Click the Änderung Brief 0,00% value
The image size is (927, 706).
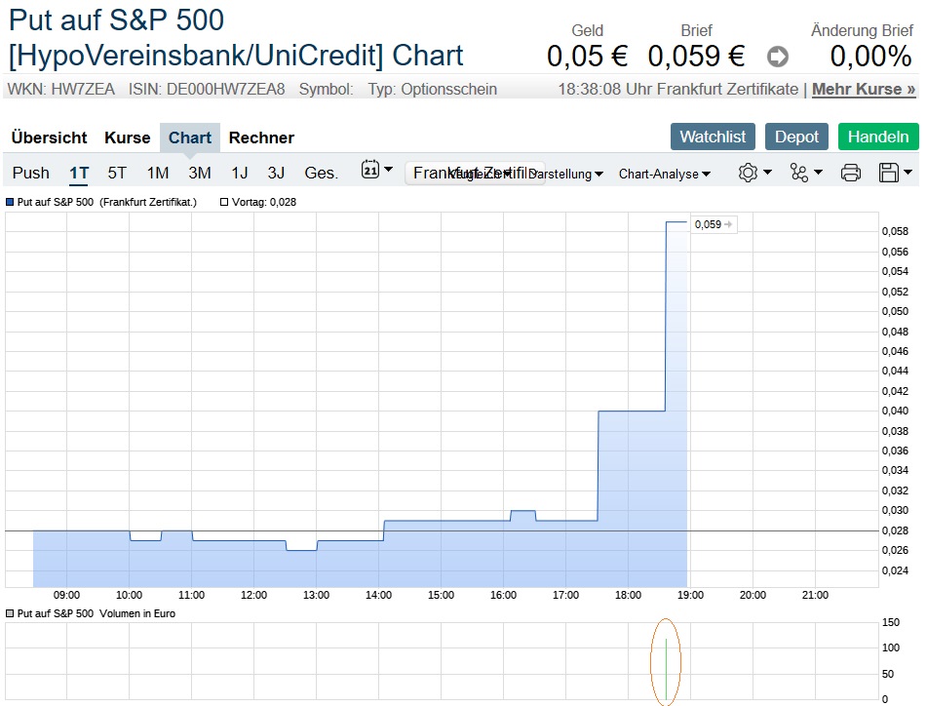tap(870, 57)
